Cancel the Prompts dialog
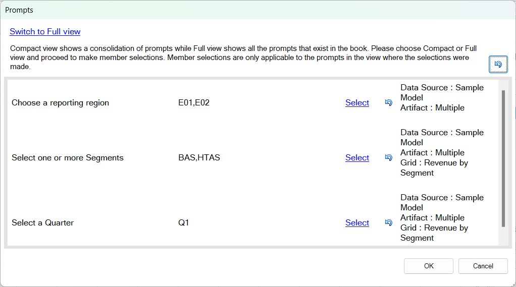This screenshot has width=516, height=287. tap(483, 266)
